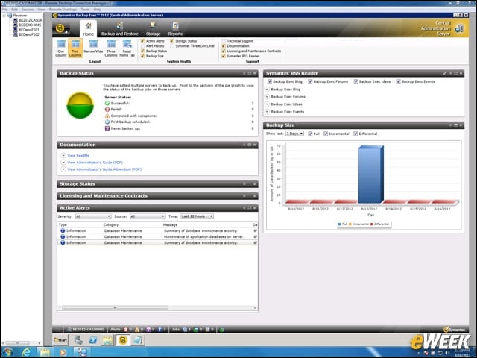Open the Remote Desktops menu
Screen dimensions: 477x358
click(63, 10)
